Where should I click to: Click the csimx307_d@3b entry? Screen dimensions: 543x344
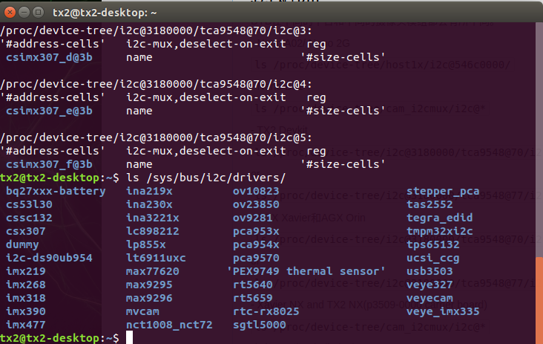[x=49, y=56]
